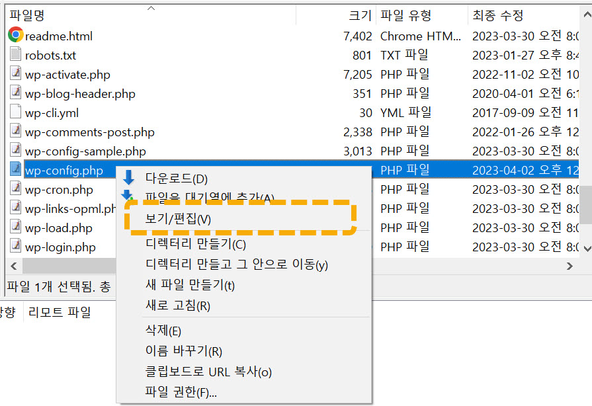
Task: Select the readme.html file row
Action: click(x=292, y=36)
